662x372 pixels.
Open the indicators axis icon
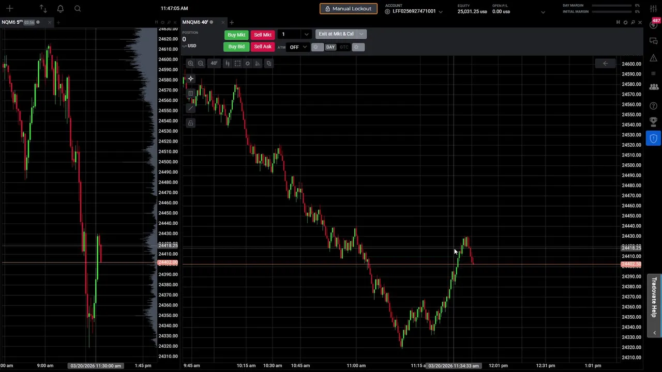tap(258, 63)
